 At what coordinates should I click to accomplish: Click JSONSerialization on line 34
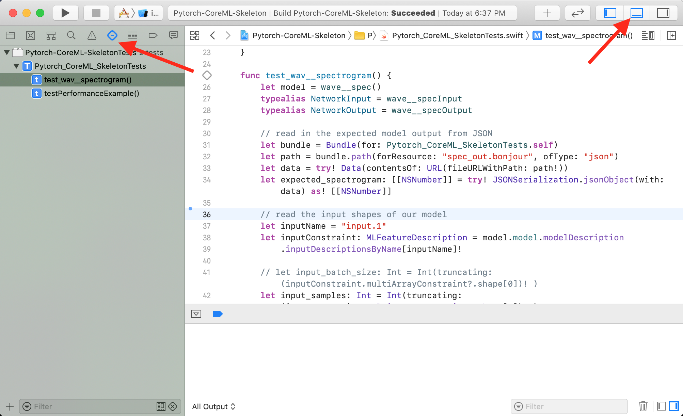click(x=535, y=180)
